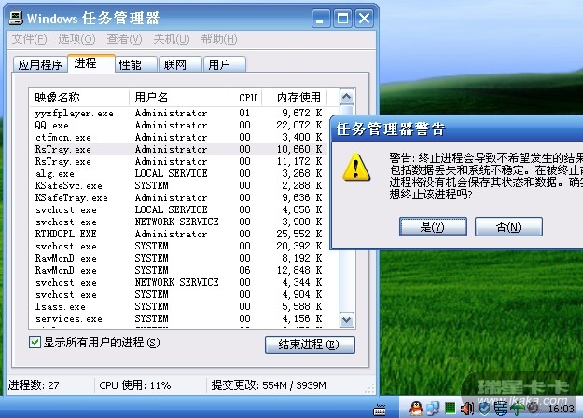
Task: Open the QQ penguin tray icon
Action: [416, 409]
